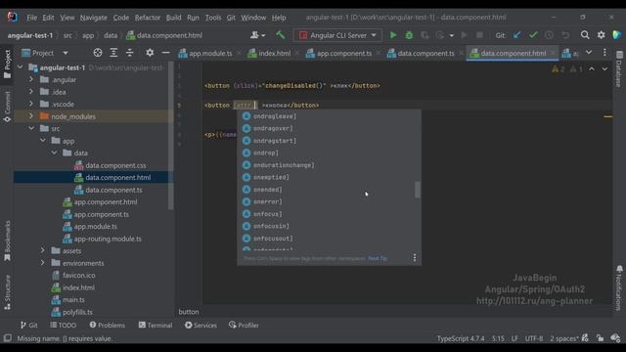This screenshot has height=352, width=626.
Task: Open the user account icon menu
Action: pyautogui.click(x=257, y=35)
